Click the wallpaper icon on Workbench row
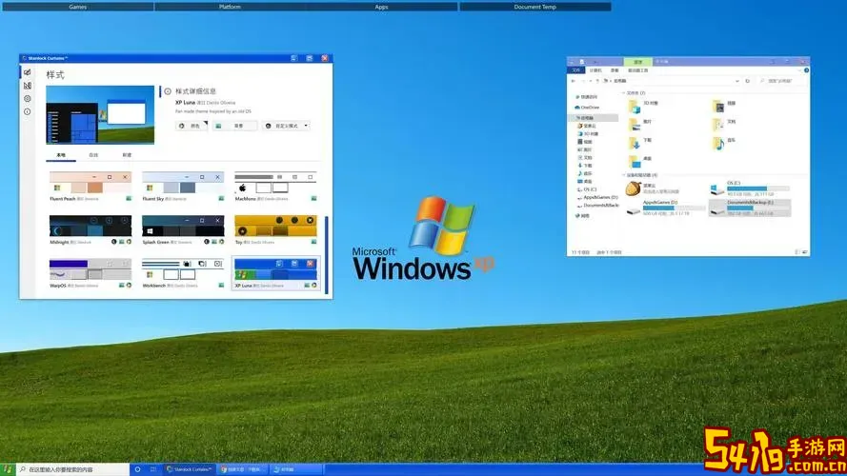This screenshot has width=847, height=476. pyautogui.click(x=221, y=285)
